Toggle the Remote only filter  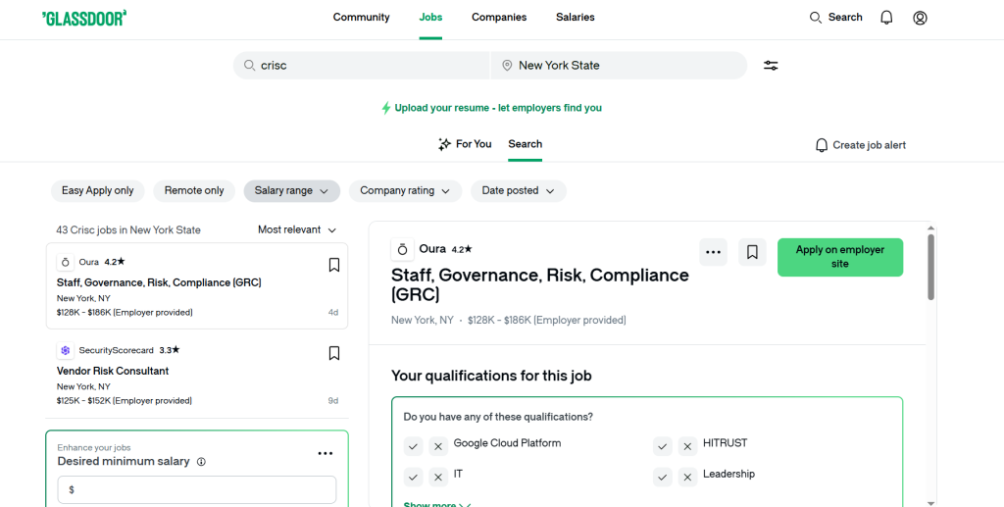coord(194,191)
